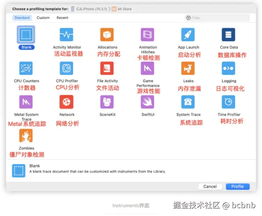Choose the File Activity template icon
The width and height of the screenshot is (262, 216).
pos(107,68)
